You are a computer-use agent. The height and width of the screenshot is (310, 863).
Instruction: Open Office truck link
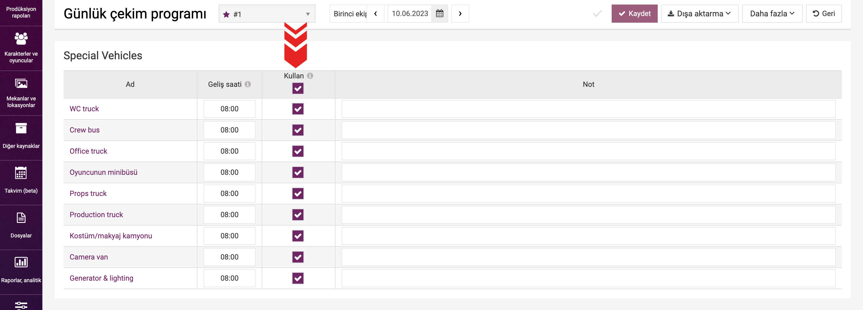click(88, 151)
